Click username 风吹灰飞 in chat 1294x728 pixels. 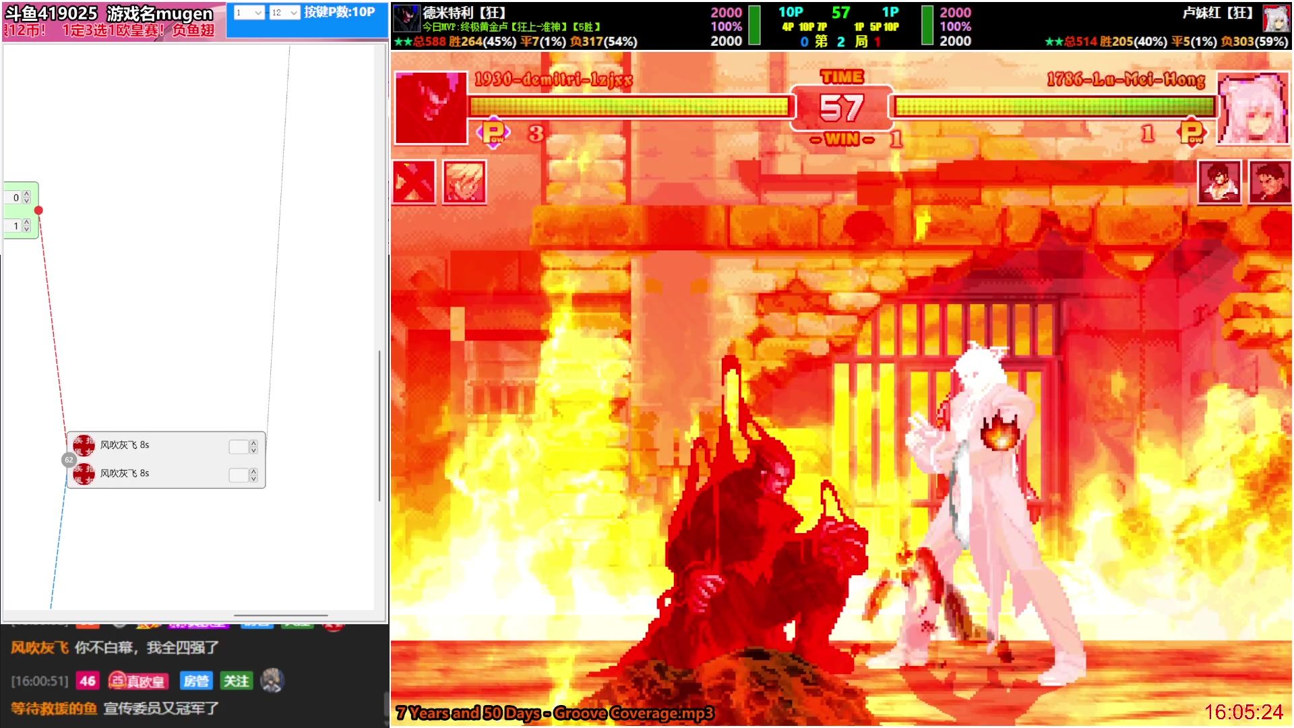40,648
